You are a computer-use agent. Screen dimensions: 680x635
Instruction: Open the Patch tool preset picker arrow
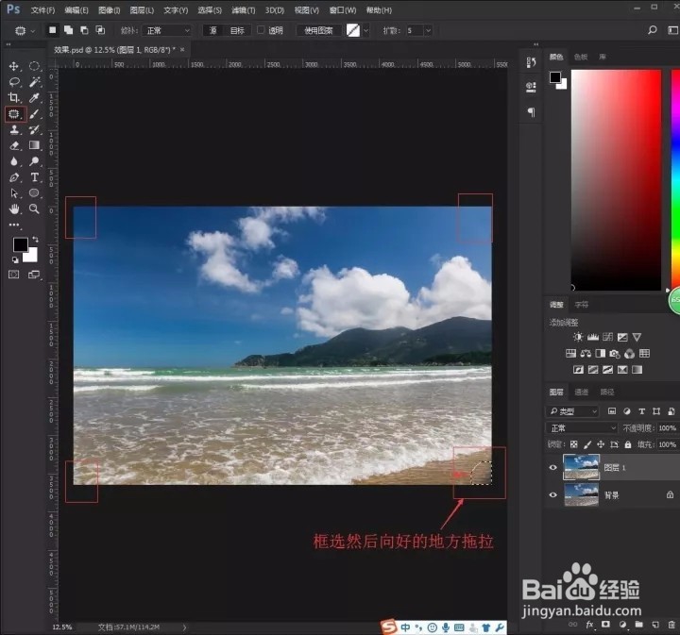coord(32,31)
